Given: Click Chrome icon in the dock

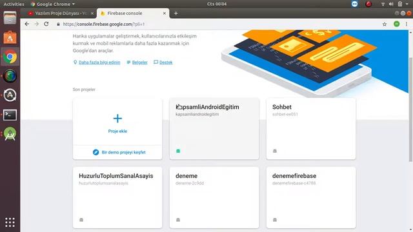Looking at the screenshot, I should click(10, 57).
